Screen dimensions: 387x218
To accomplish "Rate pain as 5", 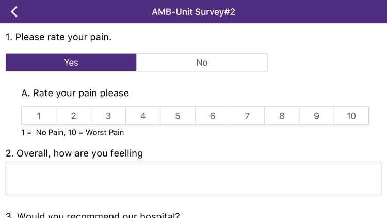I will [178, 116].
